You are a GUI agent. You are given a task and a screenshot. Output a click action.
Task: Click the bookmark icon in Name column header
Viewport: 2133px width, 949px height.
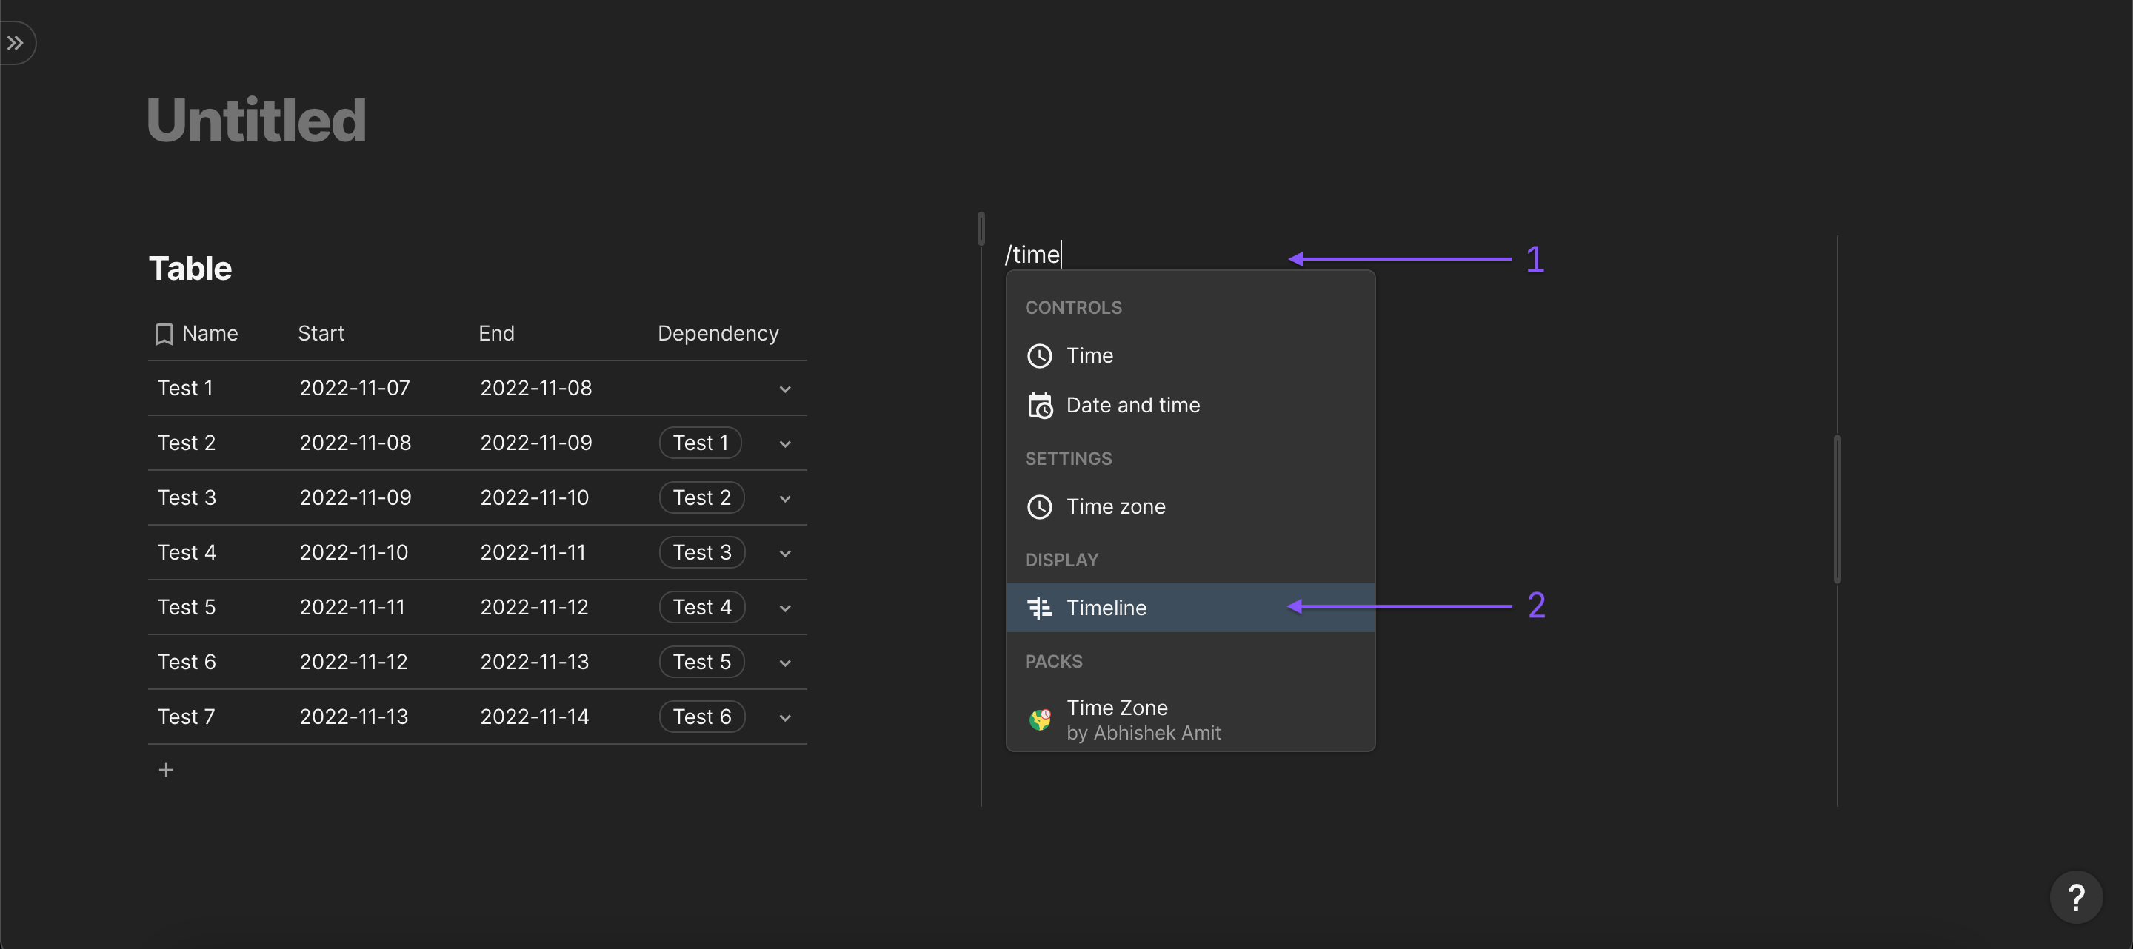coord(164,335)
